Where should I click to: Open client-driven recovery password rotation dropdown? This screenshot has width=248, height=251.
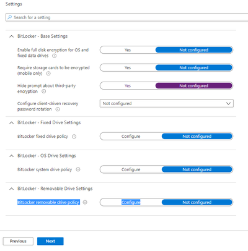pyautogui.click(x=167, y=103)
